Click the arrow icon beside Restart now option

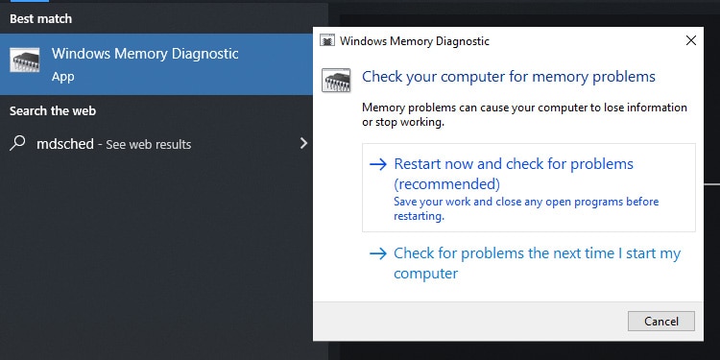[378, 164]
